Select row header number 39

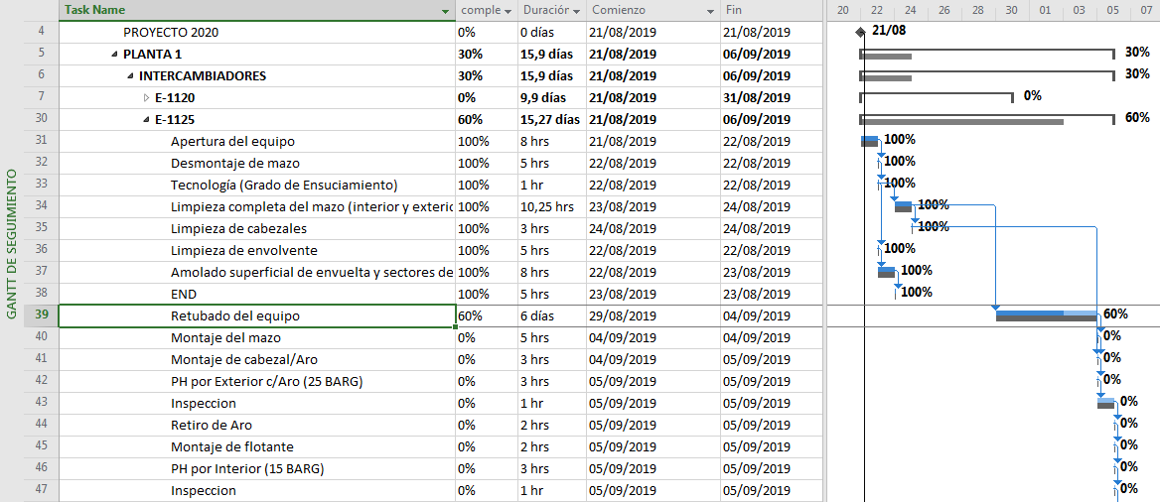(41, 315)
